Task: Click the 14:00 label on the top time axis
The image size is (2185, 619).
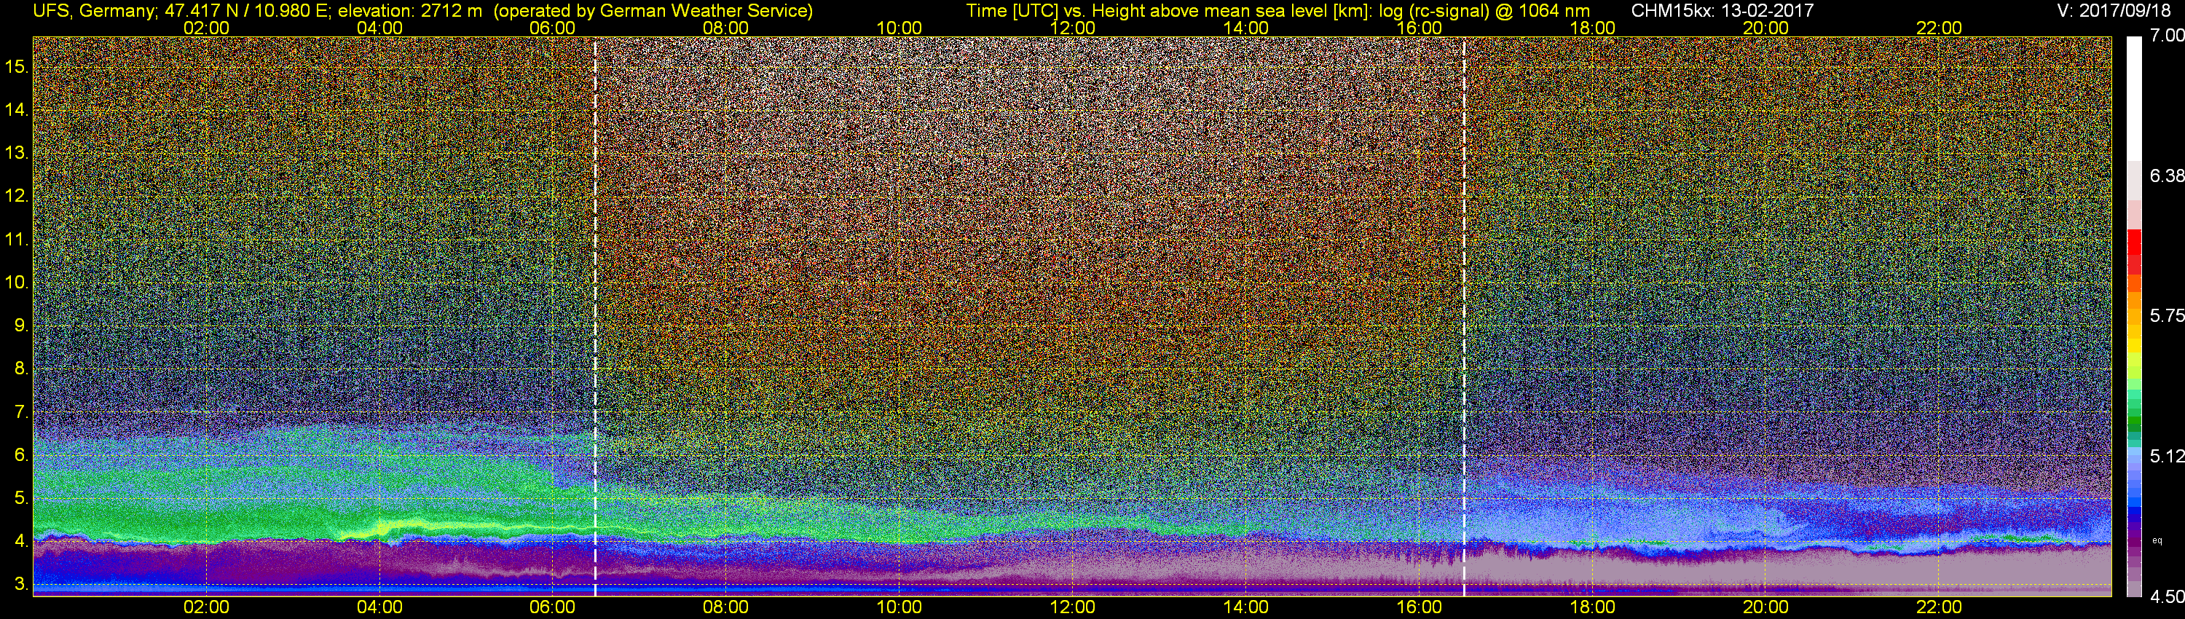Action: tap(1246, 28)
